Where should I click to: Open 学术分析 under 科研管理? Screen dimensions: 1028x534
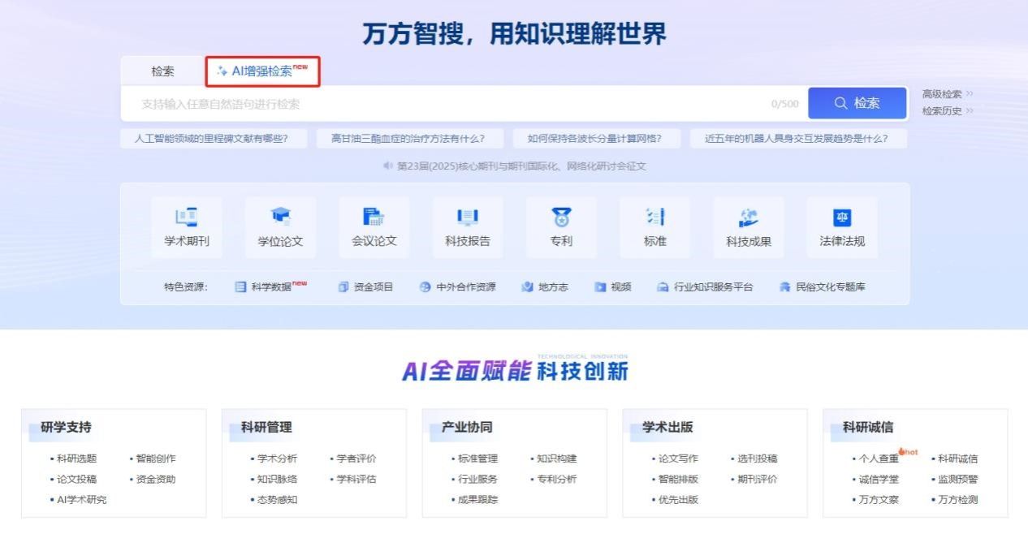click(x=277, y=459)
